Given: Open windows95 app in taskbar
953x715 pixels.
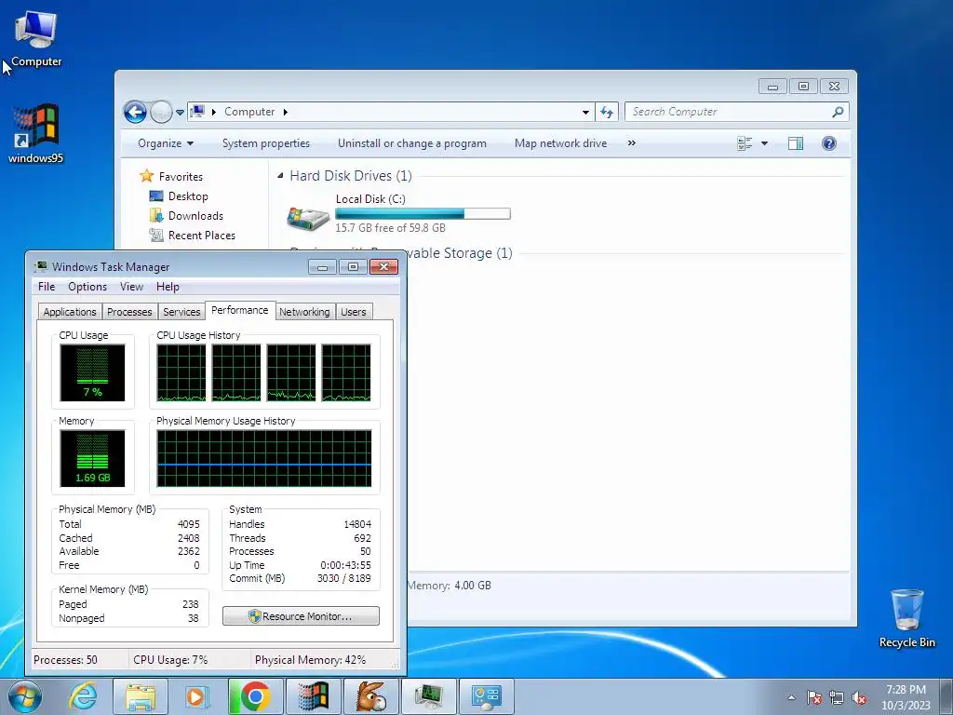Looking at the screenshot, I should (313, 696).
